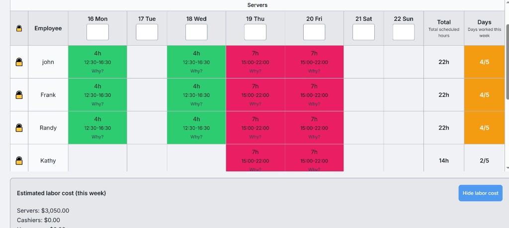Open 'Why?' on john's Monday shift

(97, 71)
